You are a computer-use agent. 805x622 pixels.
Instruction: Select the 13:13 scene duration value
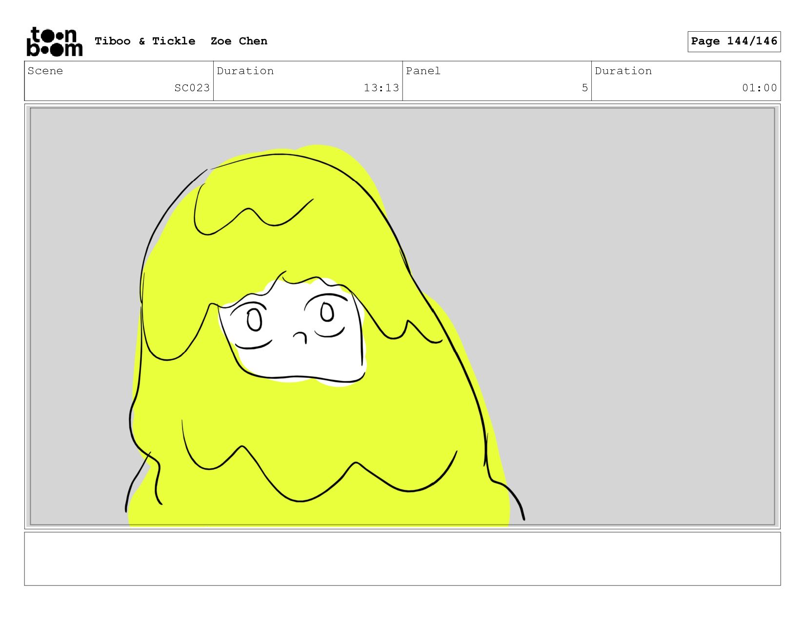point(381,88)
